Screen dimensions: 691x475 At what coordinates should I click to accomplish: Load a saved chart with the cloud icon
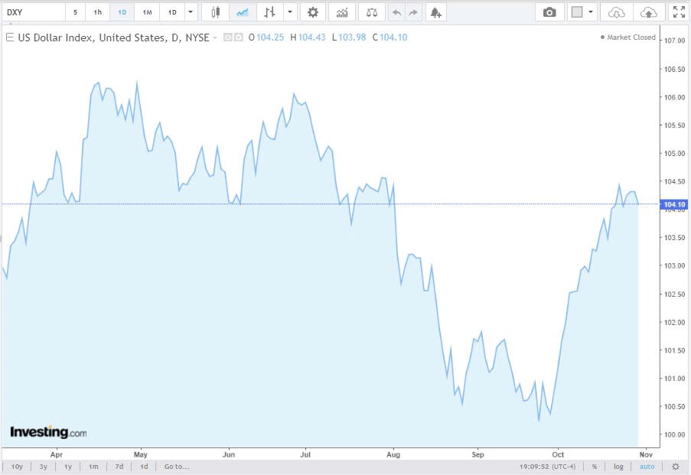point(614,11)
